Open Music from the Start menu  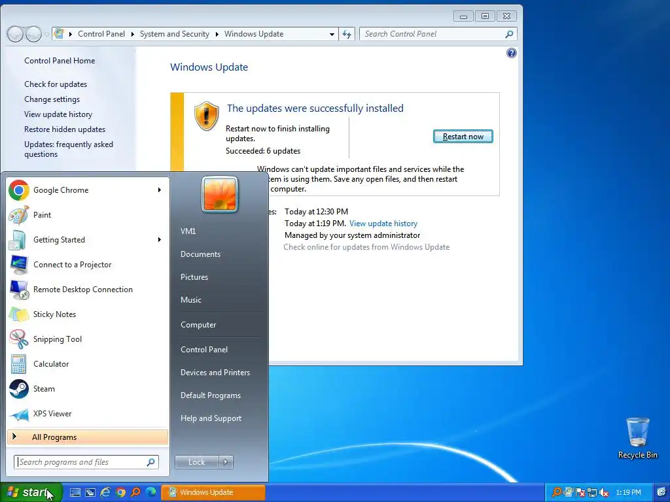tap(190, 299)
